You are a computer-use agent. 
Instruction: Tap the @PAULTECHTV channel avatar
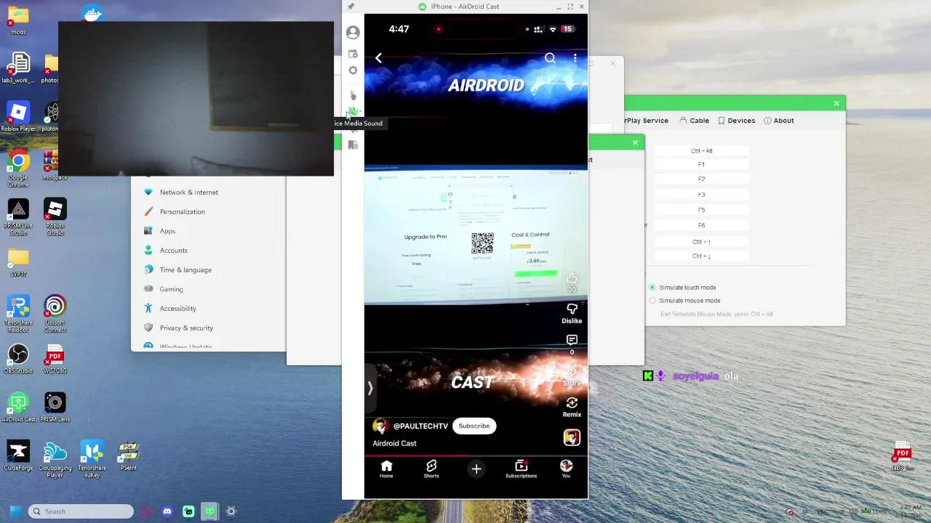(380, 426)
